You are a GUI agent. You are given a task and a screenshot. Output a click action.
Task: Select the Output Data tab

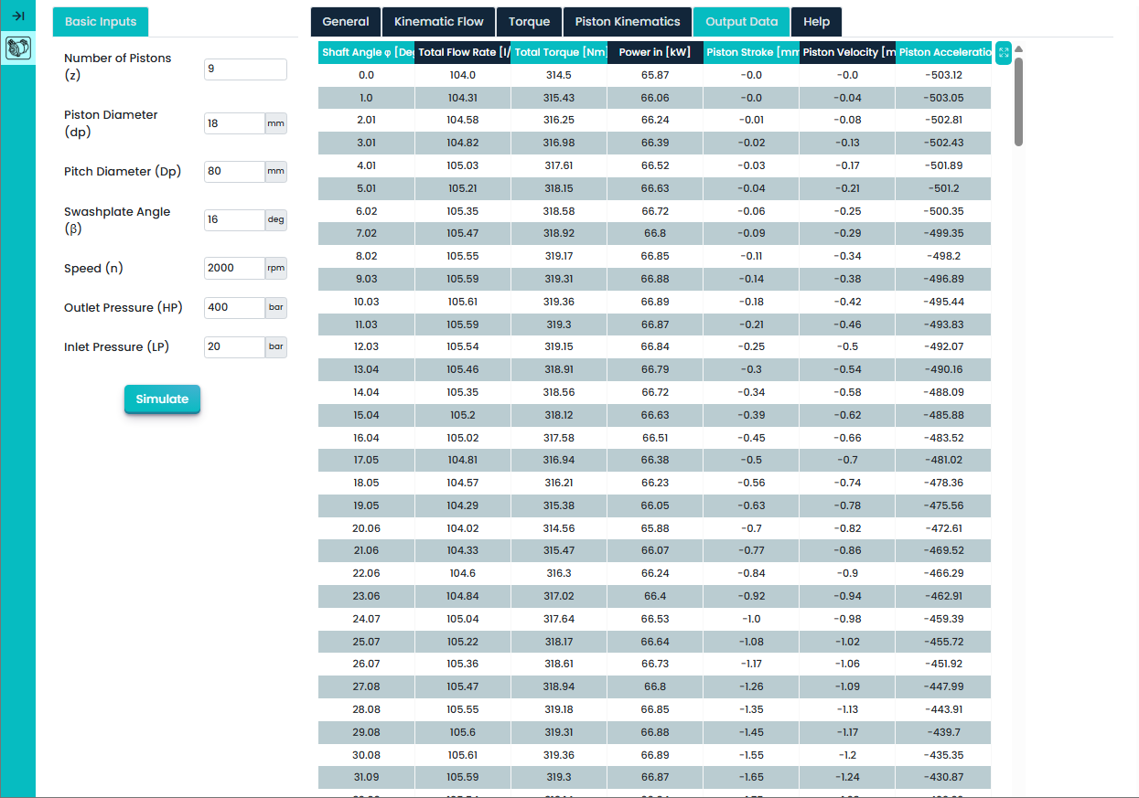[741, 22]
